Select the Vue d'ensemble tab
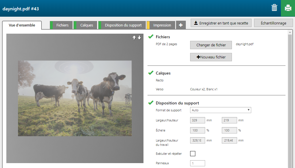Image resolution: width=295 pixels, height=168 pixels. [x=22, y=25]
